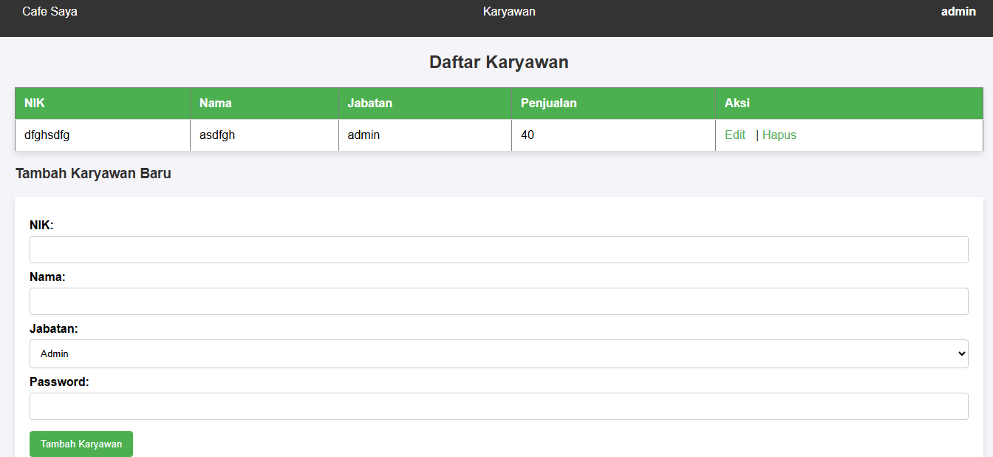The height and width of the screenshot is (457, 993).
Task: Click the NIK column header
Action: coord(35,104)
